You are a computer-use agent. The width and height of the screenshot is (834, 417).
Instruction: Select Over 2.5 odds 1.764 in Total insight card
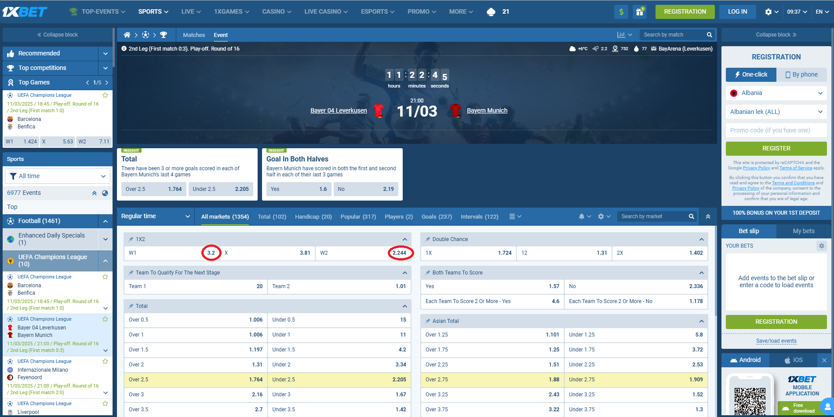tap(153, 189)
